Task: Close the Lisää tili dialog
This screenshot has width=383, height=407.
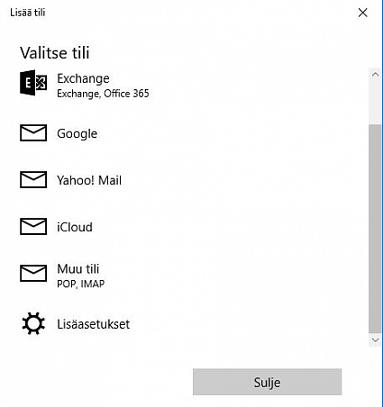Action: 363,13
